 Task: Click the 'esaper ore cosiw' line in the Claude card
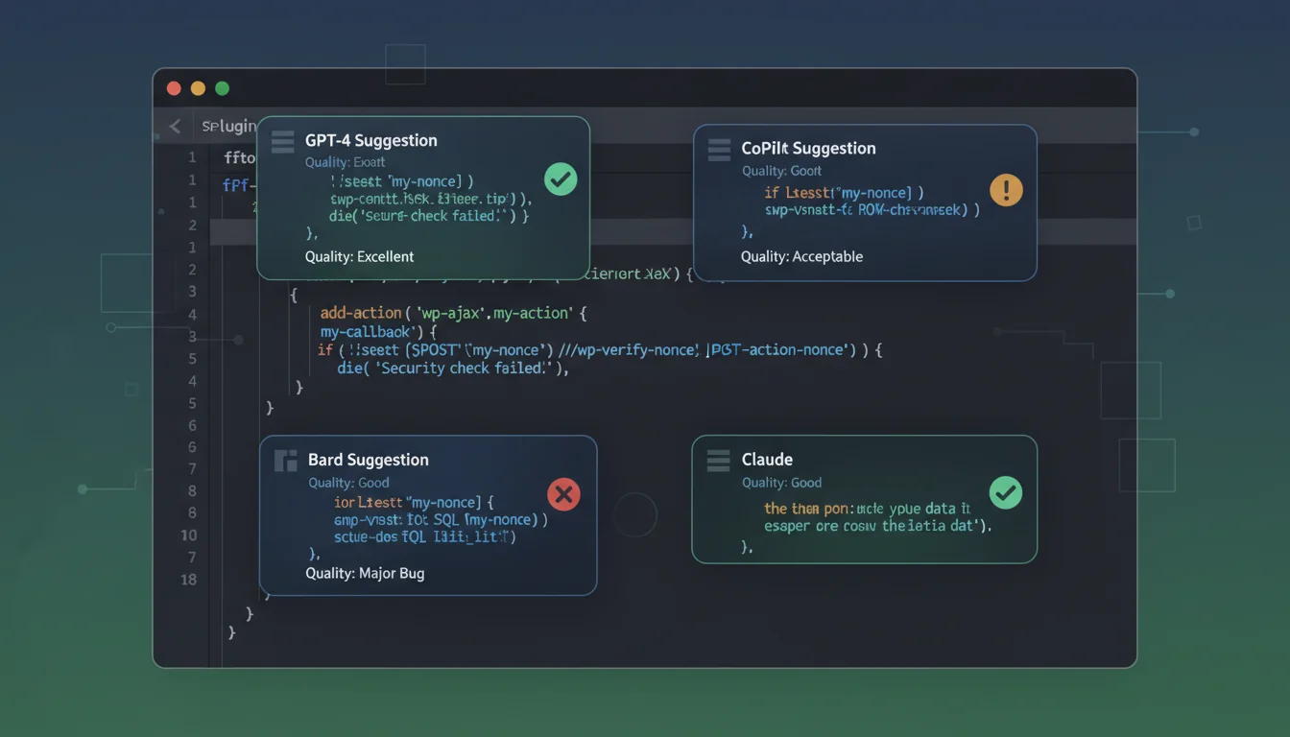878,526
